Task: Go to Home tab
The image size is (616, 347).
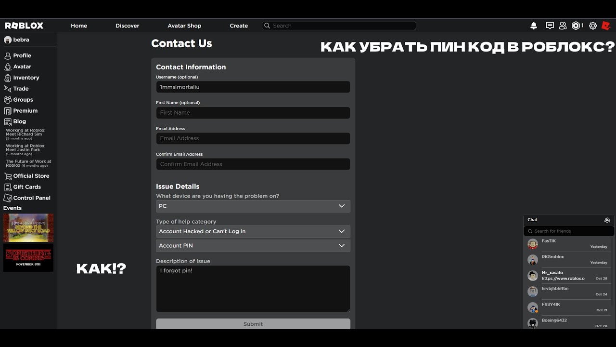Action: pyautogui.click(x=79, y=26)
